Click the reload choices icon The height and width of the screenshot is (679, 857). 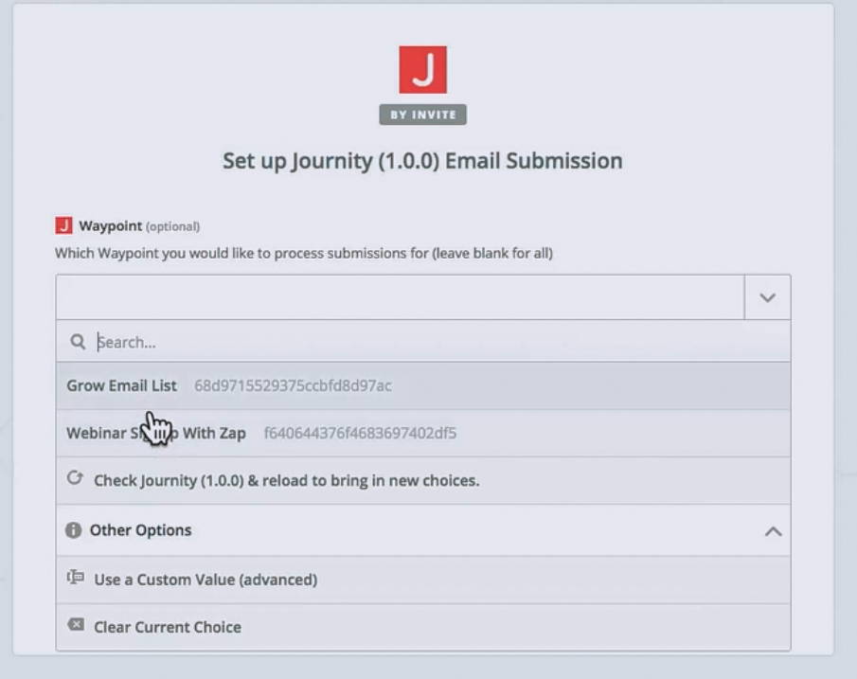75,478
